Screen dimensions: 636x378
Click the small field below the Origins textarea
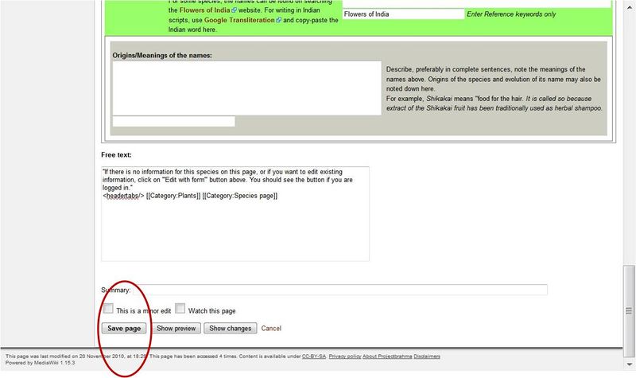pos(173,121)
